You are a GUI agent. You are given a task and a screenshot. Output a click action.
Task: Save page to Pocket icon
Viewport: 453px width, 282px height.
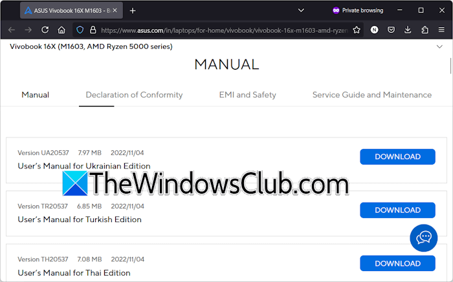[391, 30]
